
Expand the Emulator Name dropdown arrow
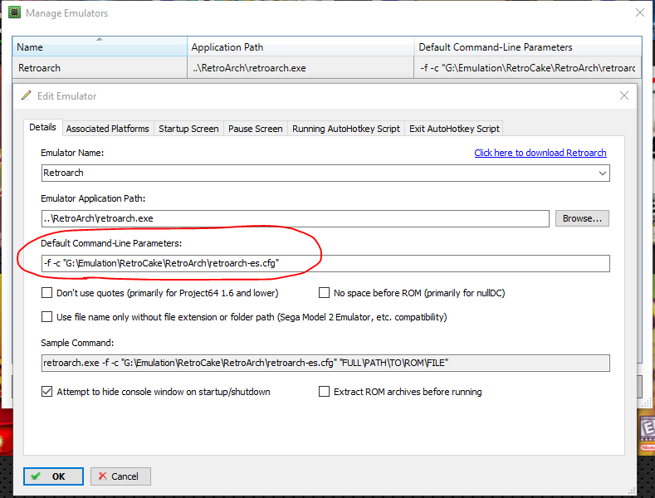(x=603, y=173)
